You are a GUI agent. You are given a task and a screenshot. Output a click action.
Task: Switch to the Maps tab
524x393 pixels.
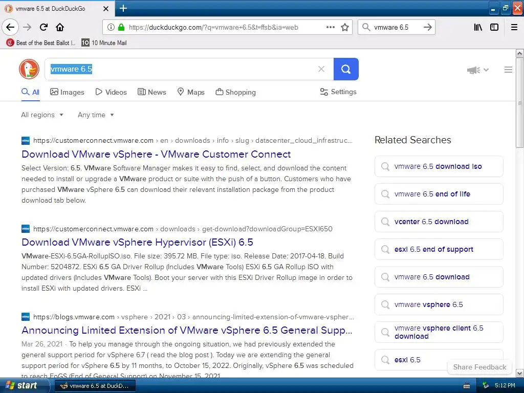click(191, 92)
